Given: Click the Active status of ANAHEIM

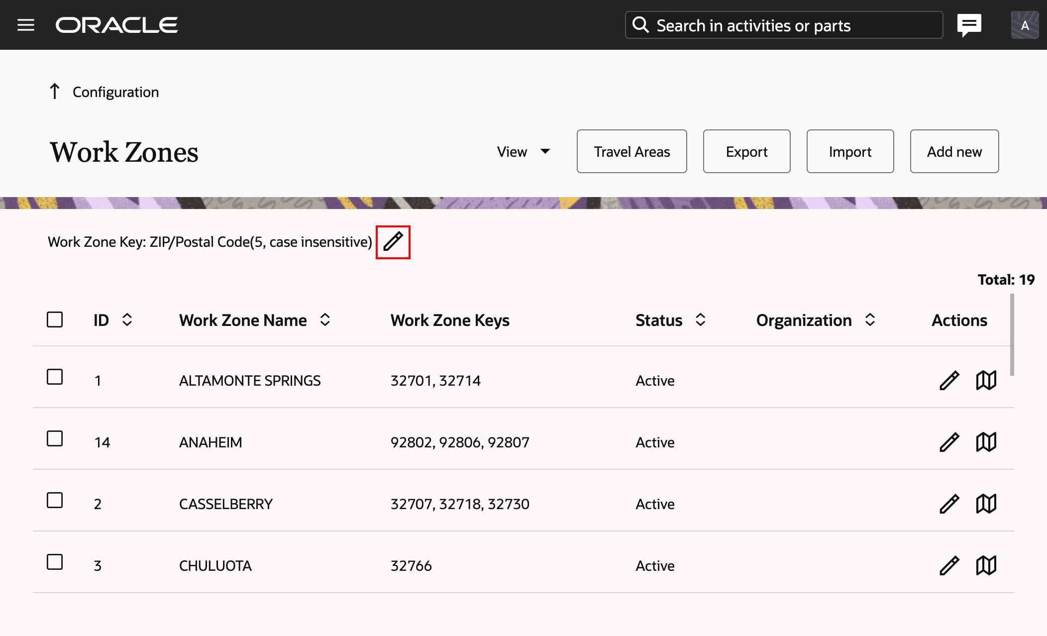Looking at the screenshot, I should pyautogui.click(x=655, y=442).
